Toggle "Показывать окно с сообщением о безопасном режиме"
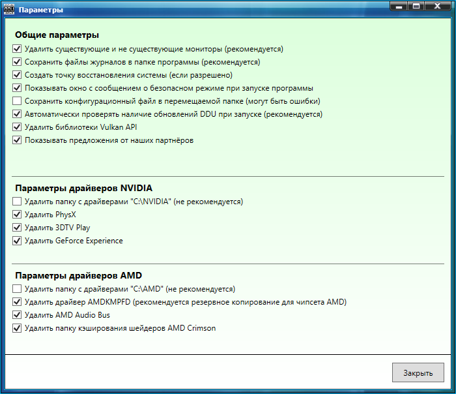The width and height of the screenshot is (456, 394). [x=17, y=88]
